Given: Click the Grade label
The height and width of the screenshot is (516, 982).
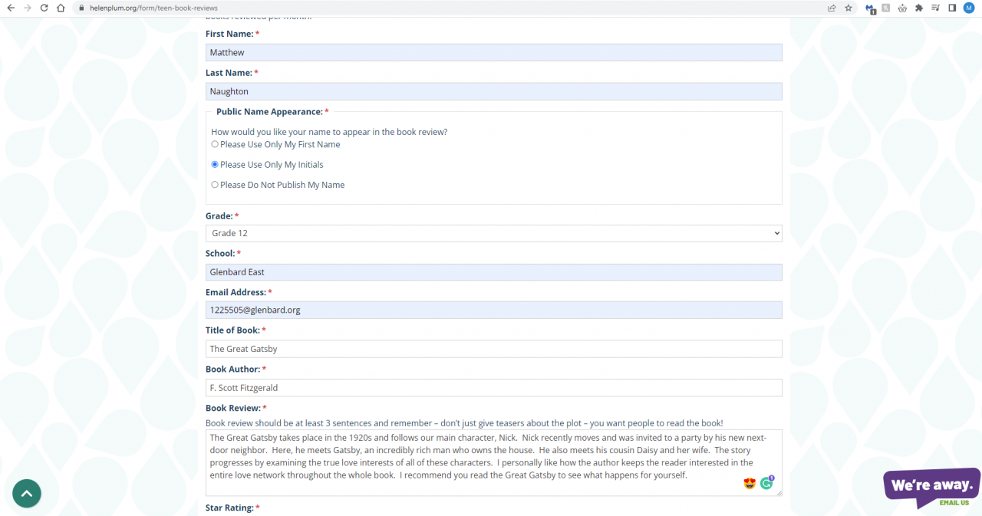Looking at the screenshot, I should (222, 216).
